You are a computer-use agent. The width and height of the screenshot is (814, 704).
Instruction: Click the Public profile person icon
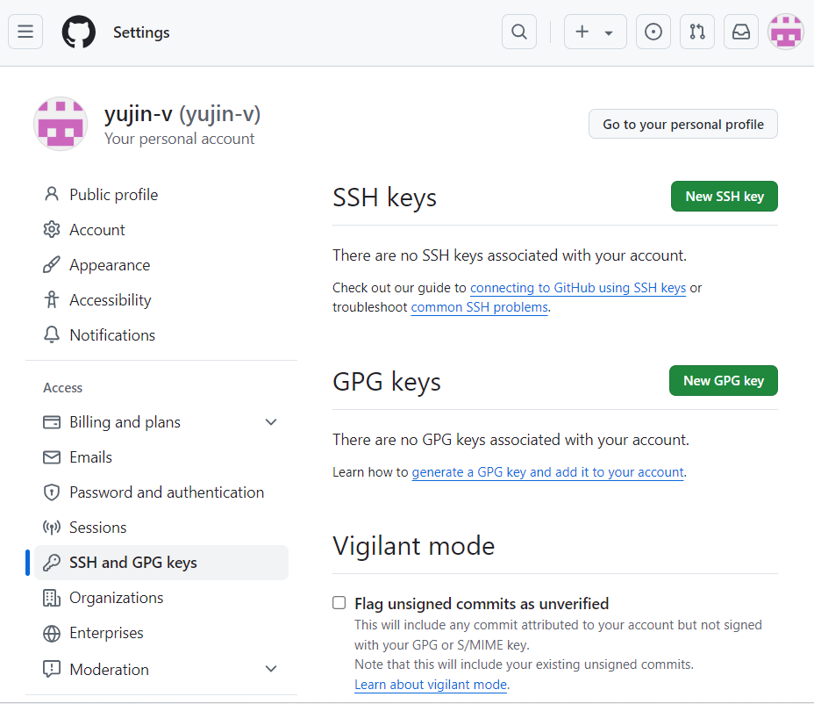pos(52,194)
